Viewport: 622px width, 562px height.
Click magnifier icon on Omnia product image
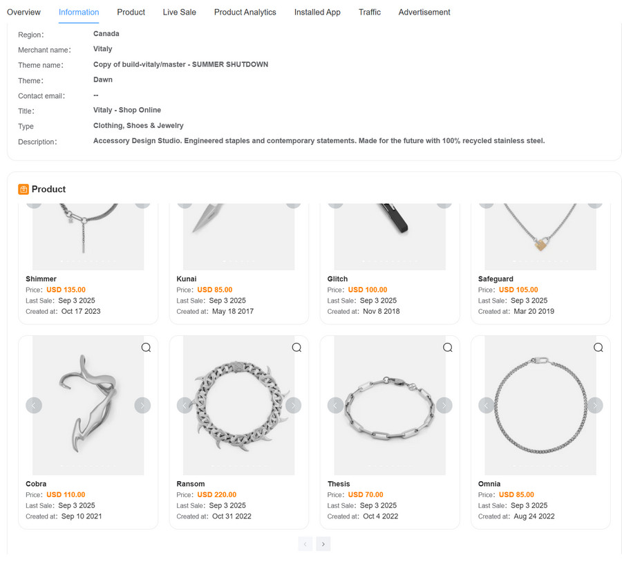click(599, 348)
